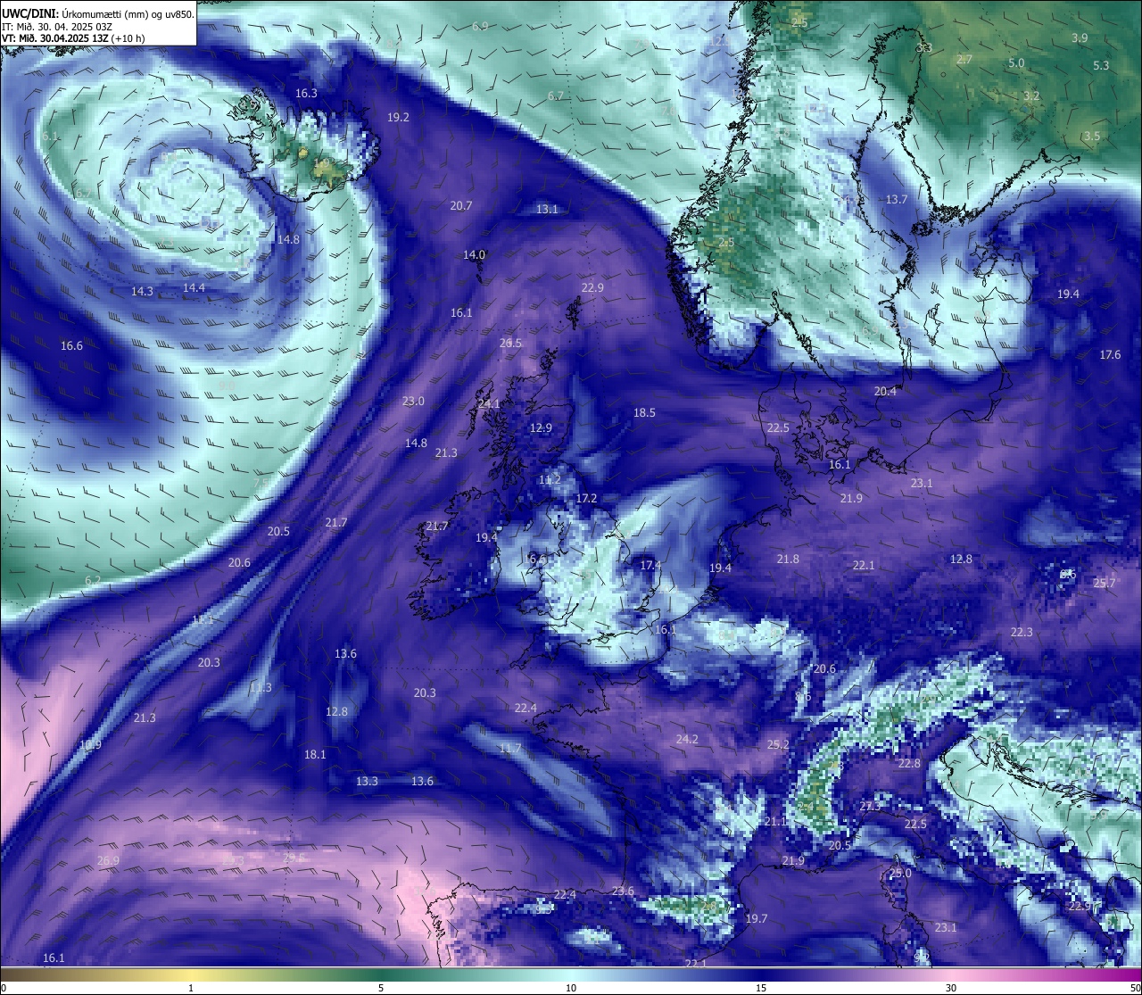Click the 25.7 value at the right edge

(x=1105, y=583)
